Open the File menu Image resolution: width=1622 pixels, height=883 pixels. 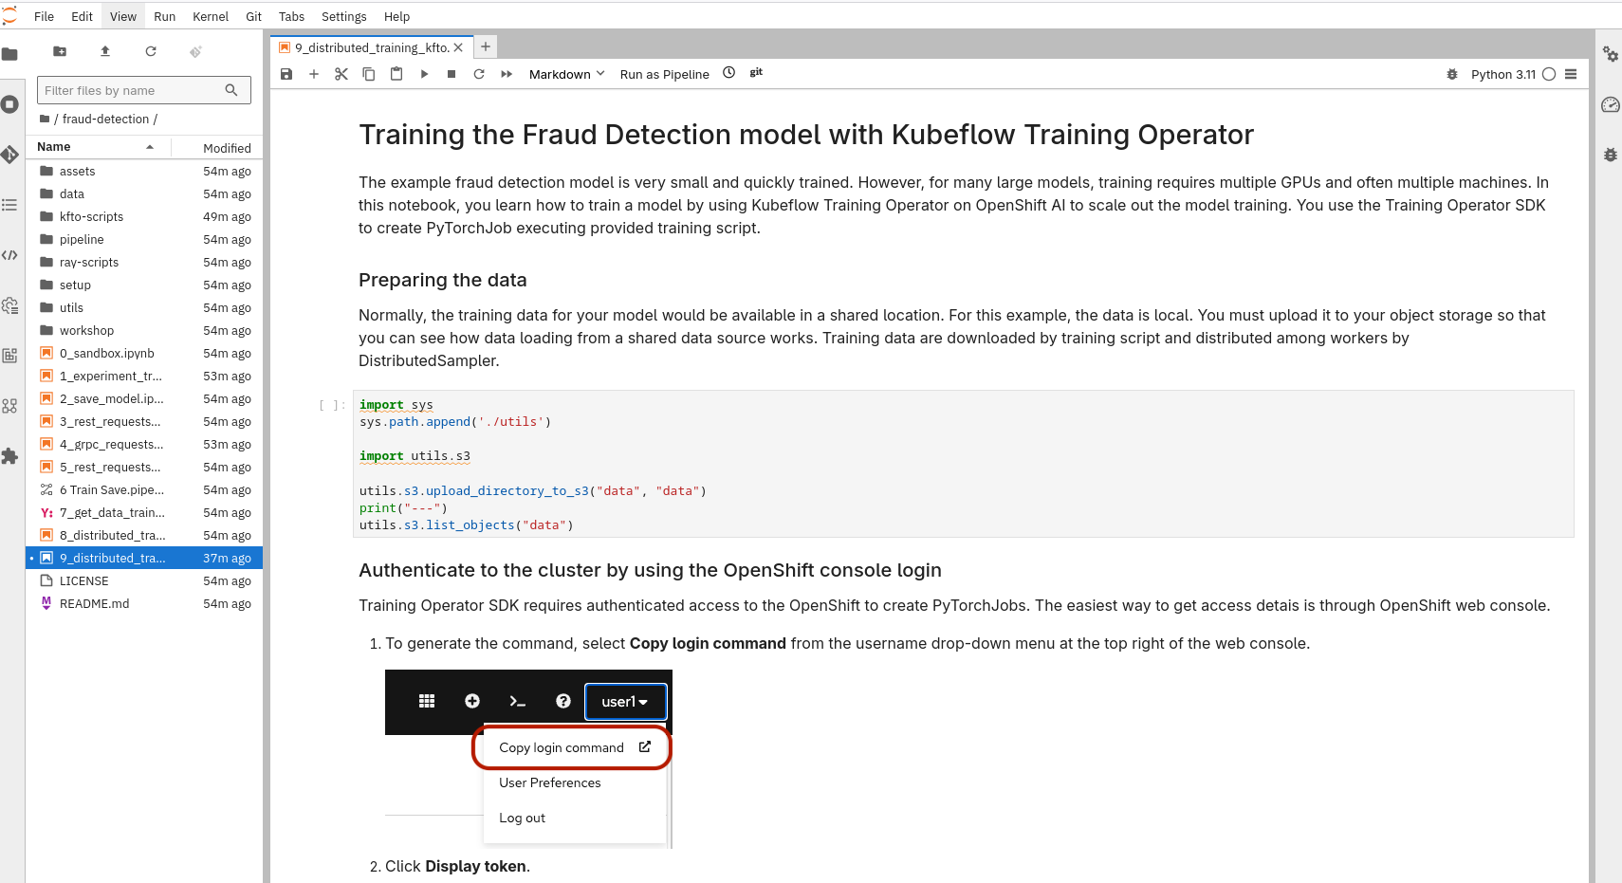click(x=45, y=16)
